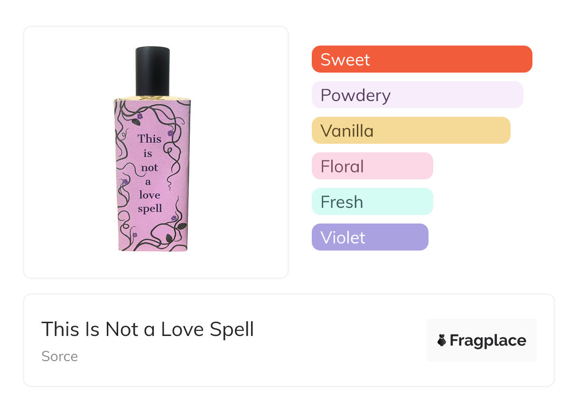The height and width of the screenshot is (410, 578).
Task: Click the dark leaf at the label's bottom right
Action: point(182,226)
